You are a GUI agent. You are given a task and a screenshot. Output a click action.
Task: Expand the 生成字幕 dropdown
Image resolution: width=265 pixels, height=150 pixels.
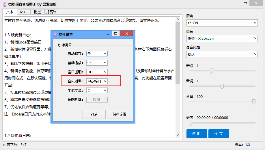(97, 90)
